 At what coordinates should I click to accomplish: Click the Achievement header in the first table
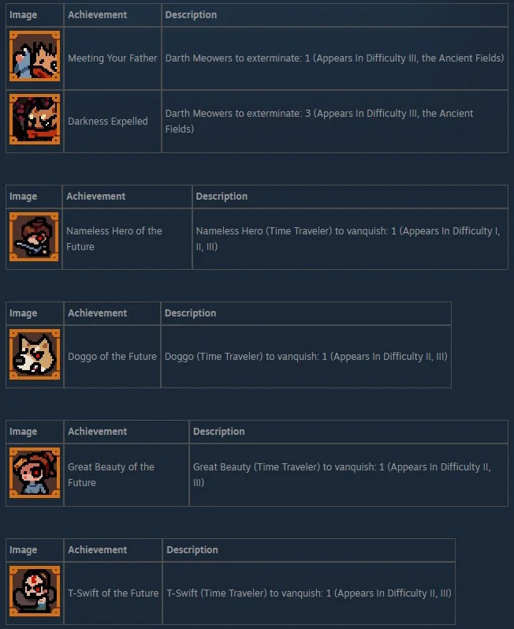97,15
